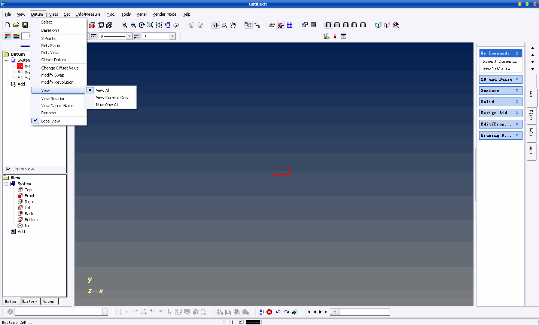Choose Modify Swap menu entry
539x325 pixels.
coord(59,75)
